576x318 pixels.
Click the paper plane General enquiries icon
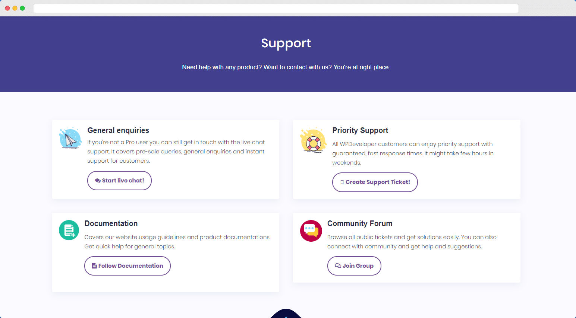(70, 138)
